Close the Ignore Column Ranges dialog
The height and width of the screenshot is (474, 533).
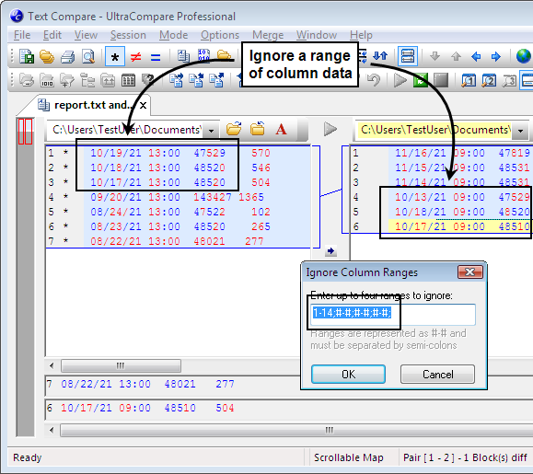470,272
